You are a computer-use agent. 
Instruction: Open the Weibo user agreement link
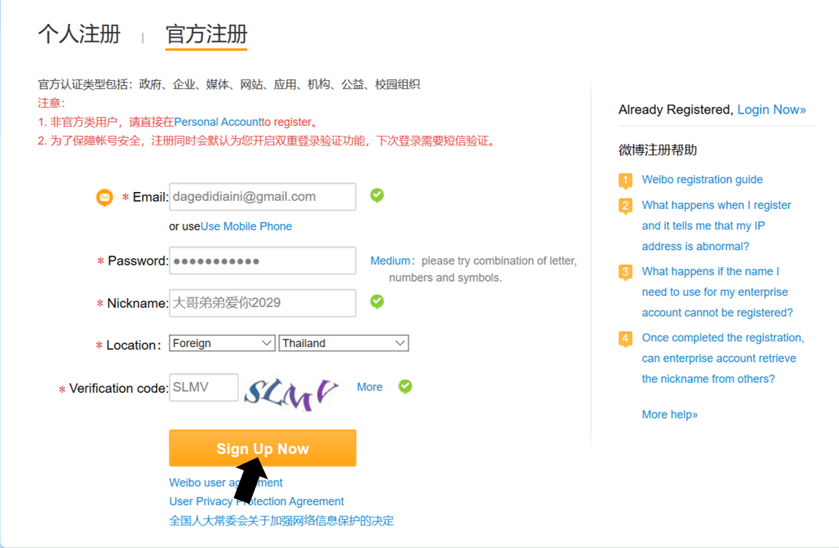click(226, 483)
